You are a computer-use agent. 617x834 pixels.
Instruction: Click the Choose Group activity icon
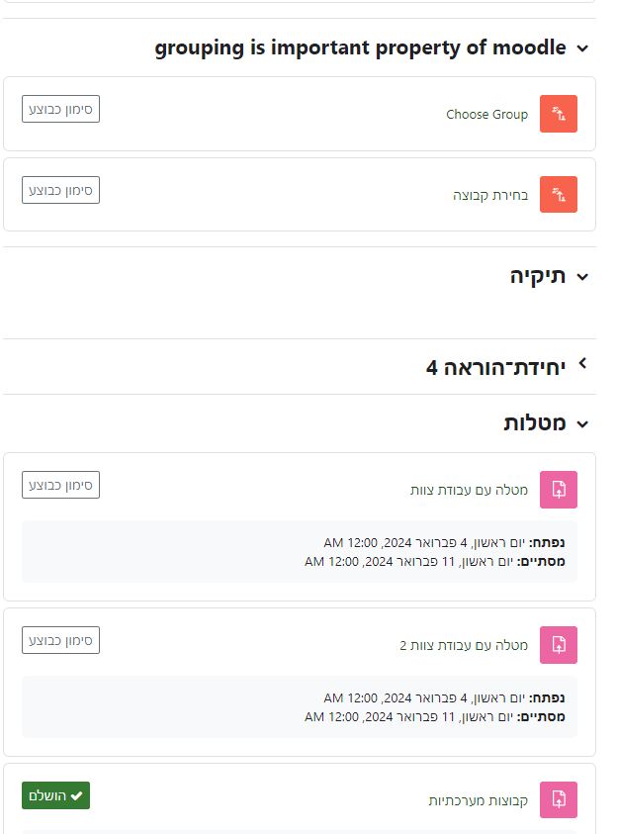[559, 114]
